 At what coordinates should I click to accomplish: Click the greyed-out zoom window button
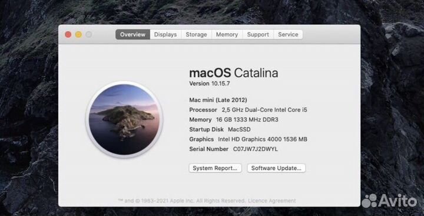pos(89,34)
